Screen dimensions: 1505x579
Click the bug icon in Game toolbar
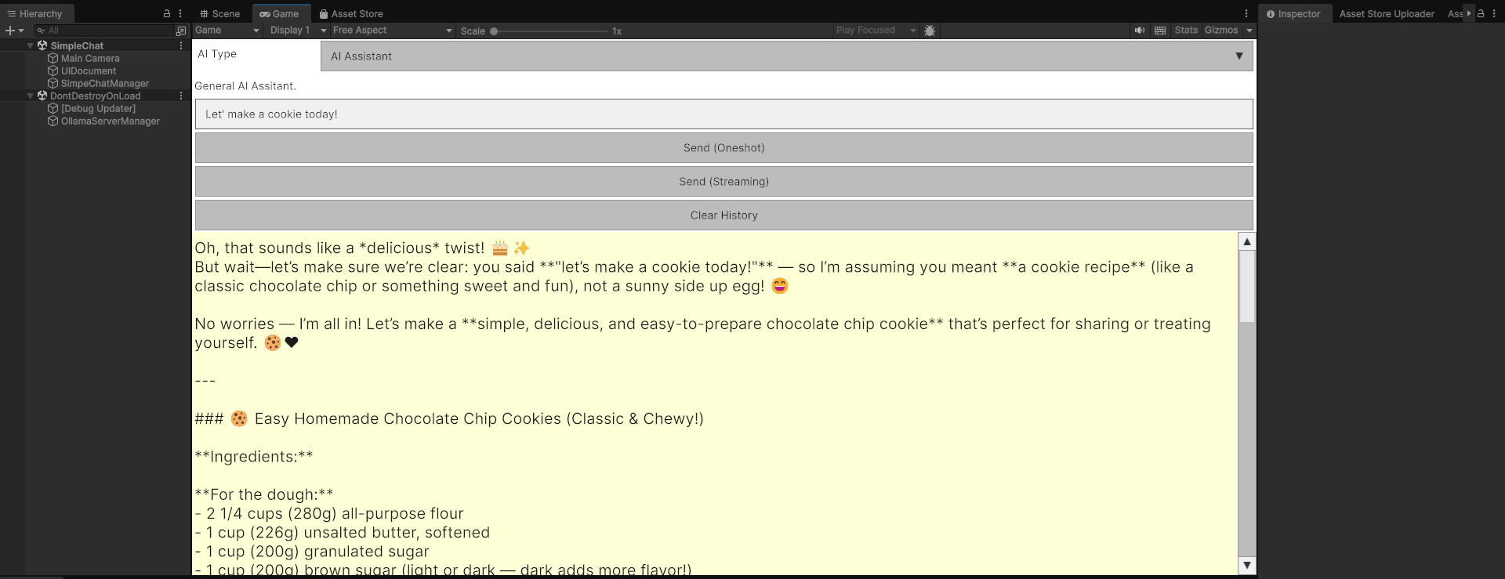pyautogui.click(x=930, y=31)
